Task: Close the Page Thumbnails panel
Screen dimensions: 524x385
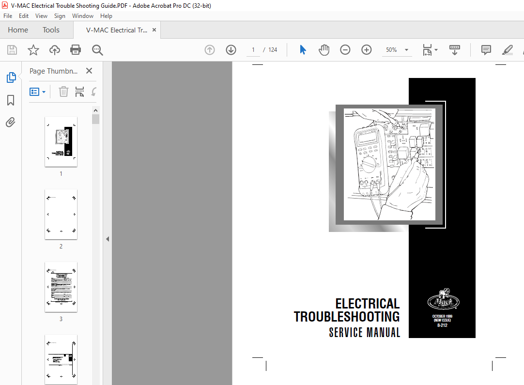Action: pos(89,71)
